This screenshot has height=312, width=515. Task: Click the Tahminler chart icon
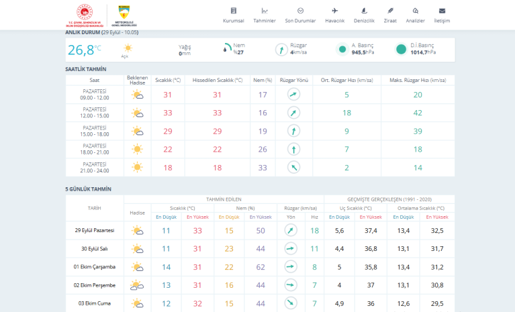pos(265,11)
